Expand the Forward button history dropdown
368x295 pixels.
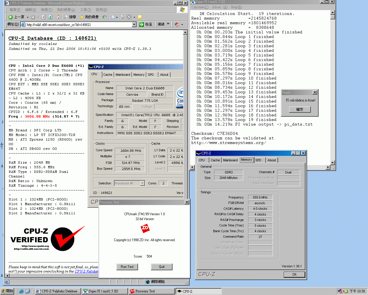(38, 17)
